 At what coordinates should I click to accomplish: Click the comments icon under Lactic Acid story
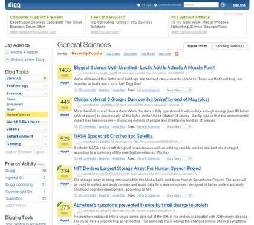click(x=76, y=90)
